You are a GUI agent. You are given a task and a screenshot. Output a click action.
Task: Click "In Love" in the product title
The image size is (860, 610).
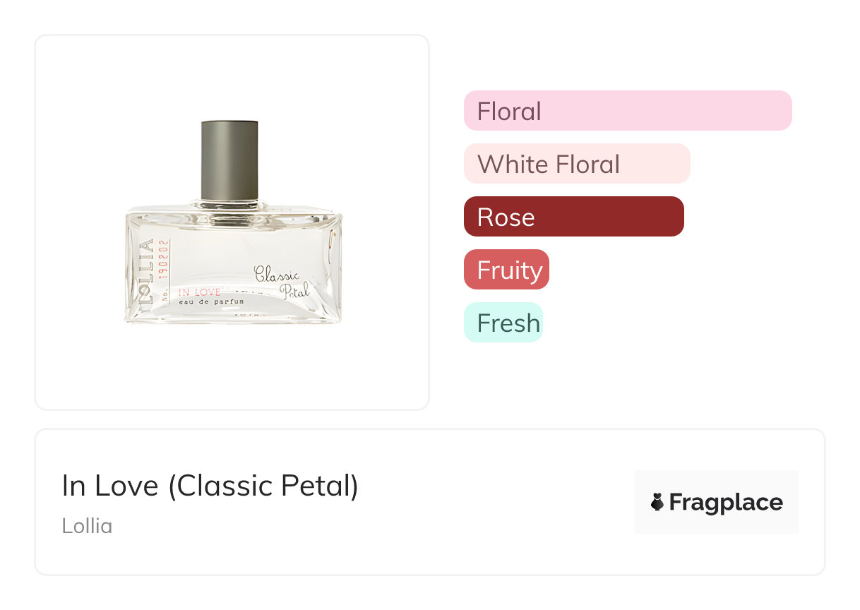(x=109, y=486)
